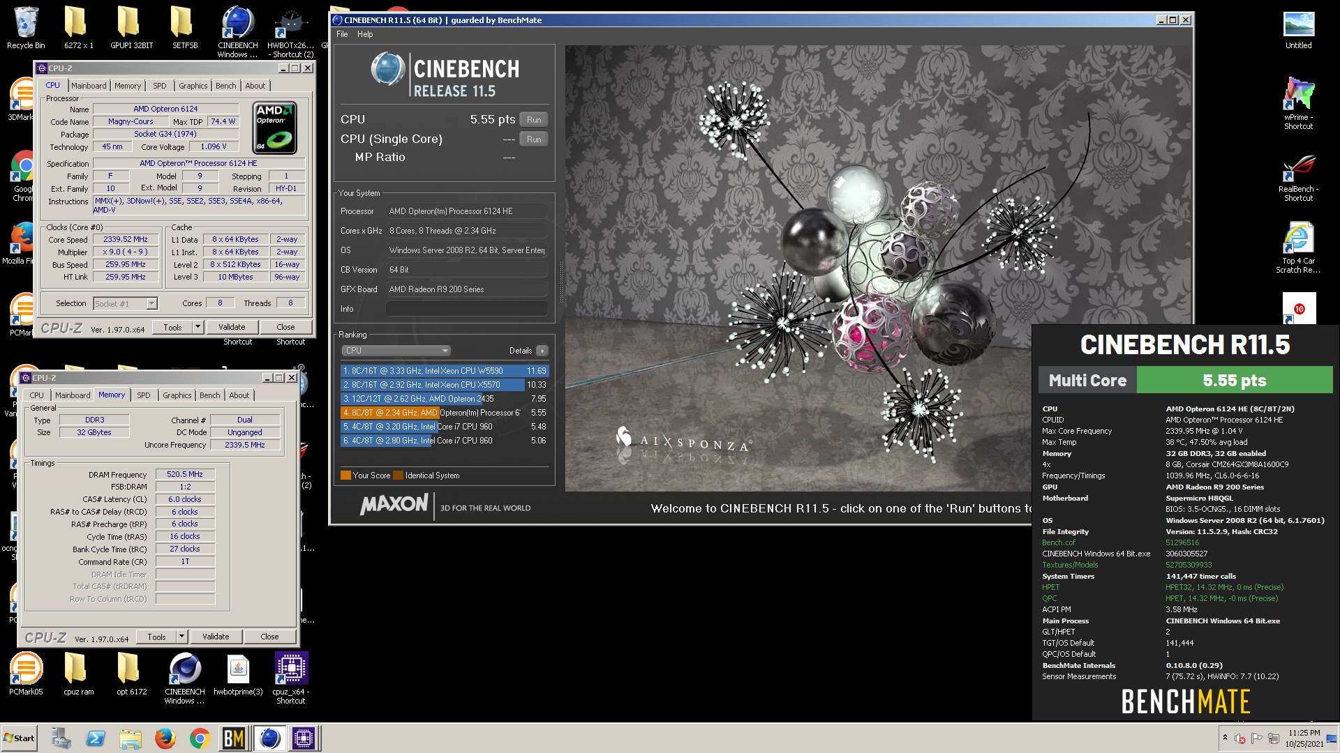This screenshot has width=1340, height=753.
Task: Switch to Bench tab in top CPU-Z
Action: click(x=225, y=86)
